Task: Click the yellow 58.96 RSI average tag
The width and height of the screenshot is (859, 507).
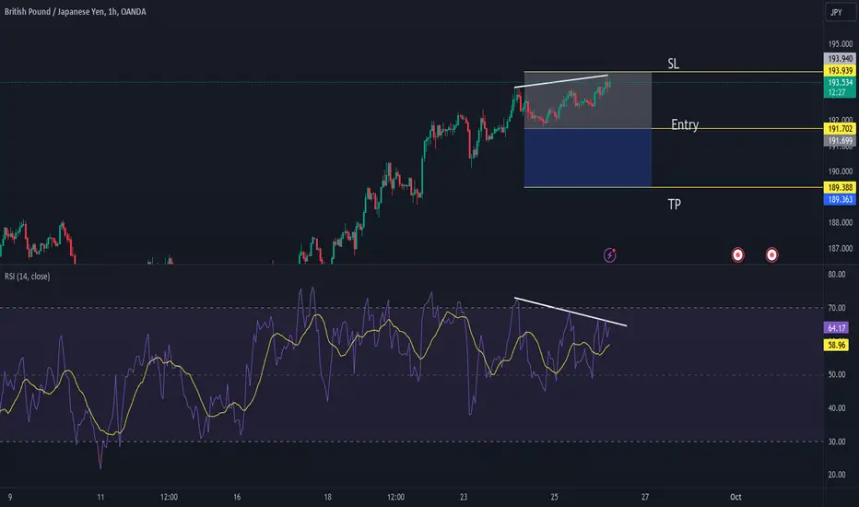Action: coord(837,345)
